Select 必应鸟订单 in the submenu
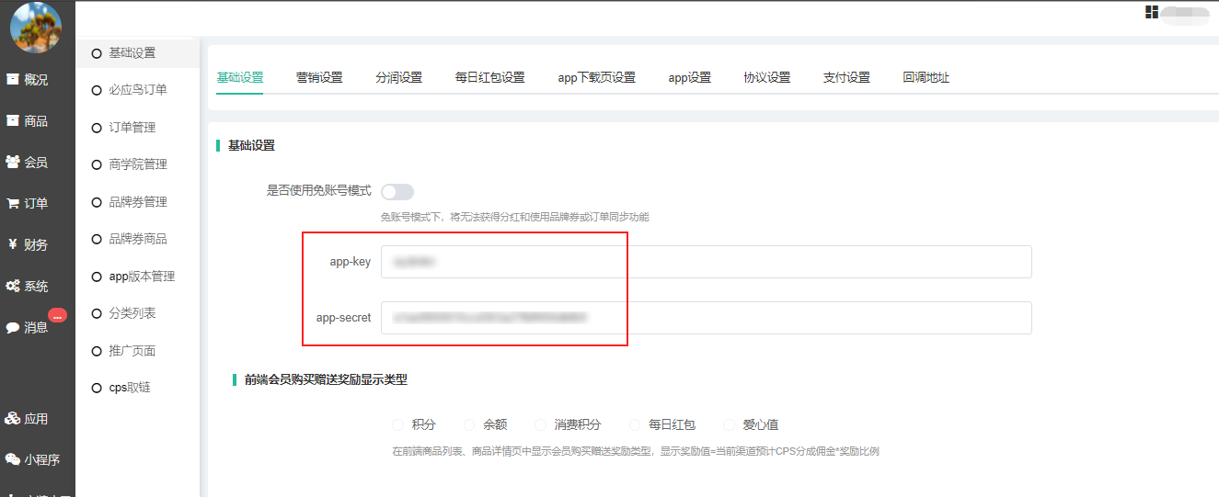The width and height of the screenshot is (1219, 497). [x=137, y=90]
